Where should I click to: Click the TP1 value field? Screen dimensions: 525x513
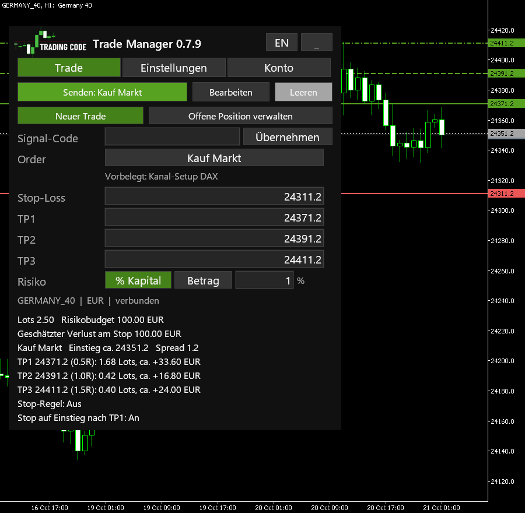coord(214,217)
